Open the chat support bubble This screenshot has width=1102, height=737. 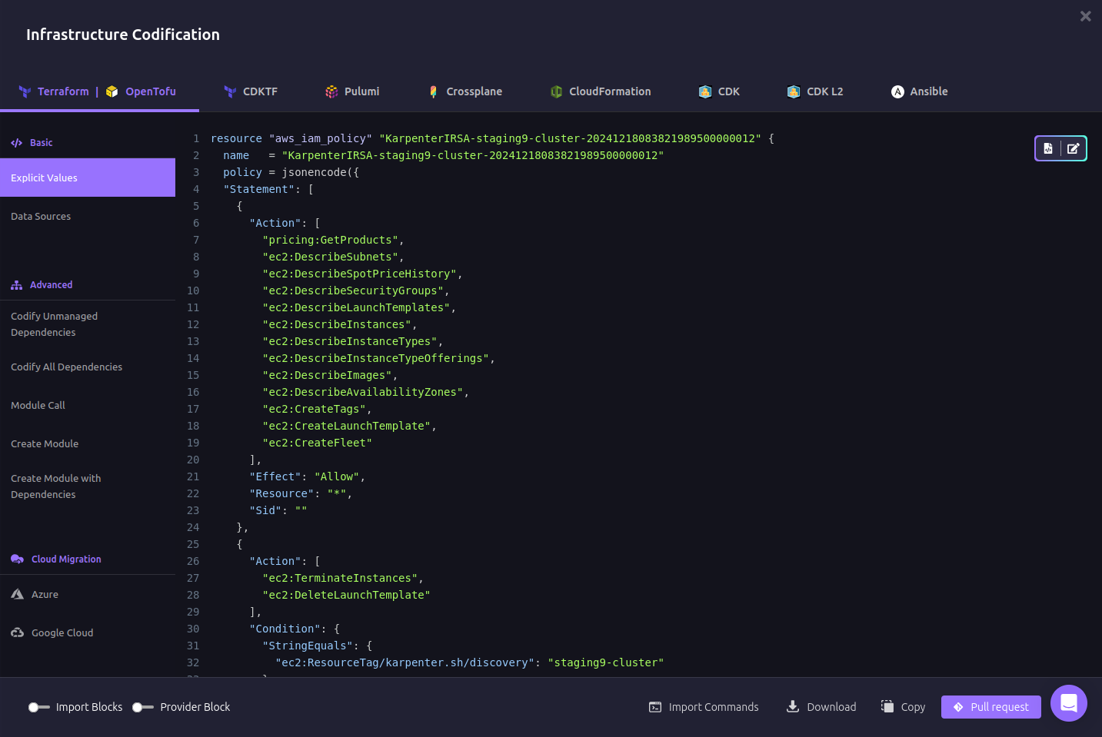[x=1069, y=703]
